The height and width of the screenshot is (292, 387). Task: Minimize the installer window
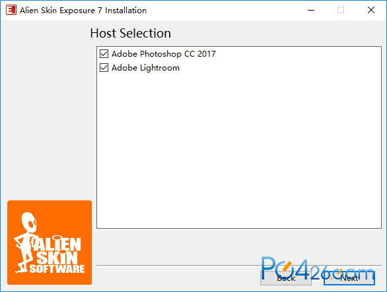click(x=311, y=10)
